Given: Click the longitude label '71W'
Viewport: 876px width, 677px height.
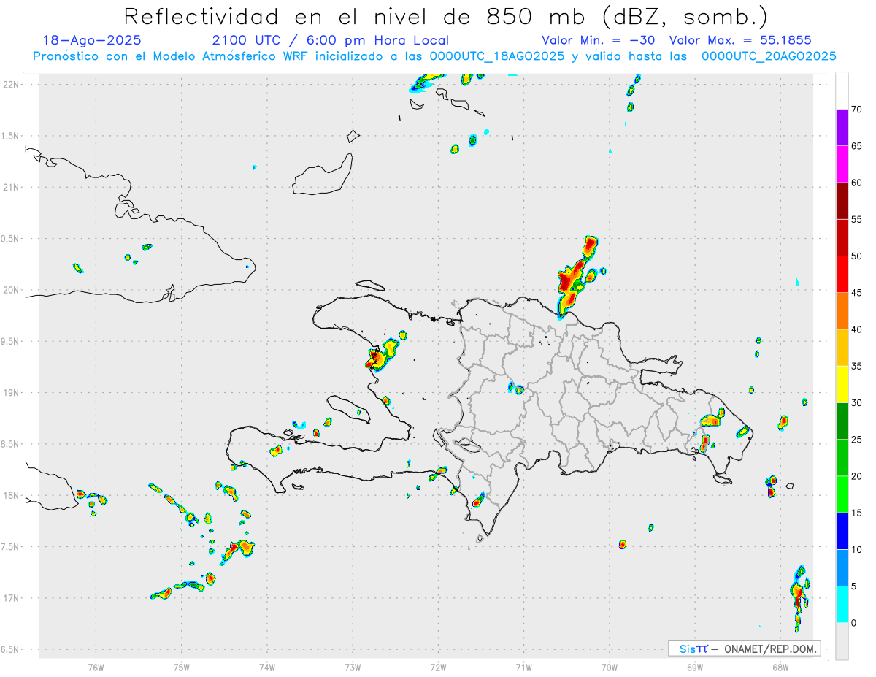Looking at the screenshot, I should pyautogui.click(x=523, y=667).
